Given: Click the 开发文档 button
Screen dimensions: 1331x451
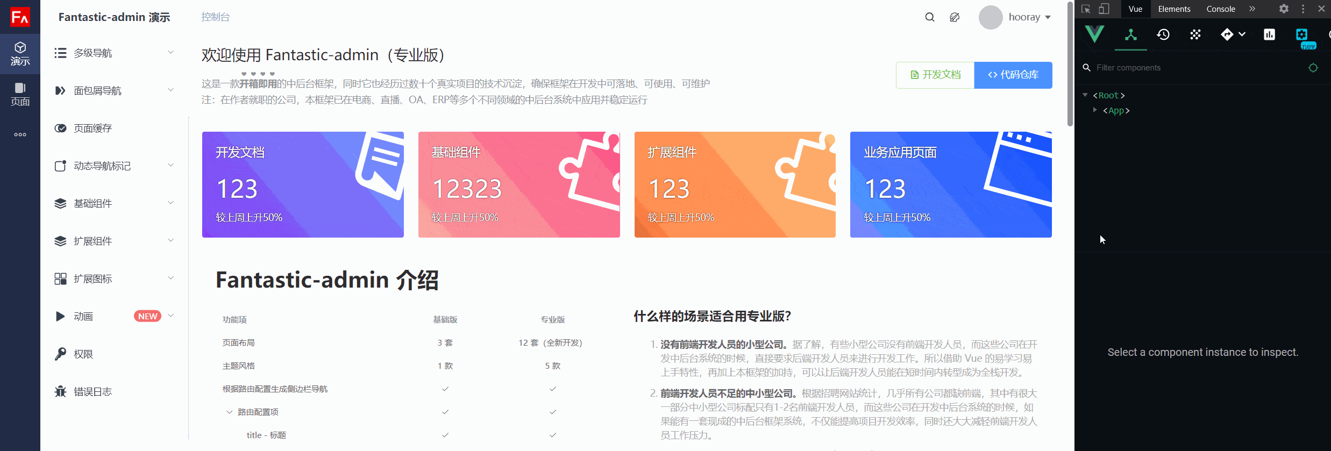Looking at the screenshot, I should pos(935,75).
